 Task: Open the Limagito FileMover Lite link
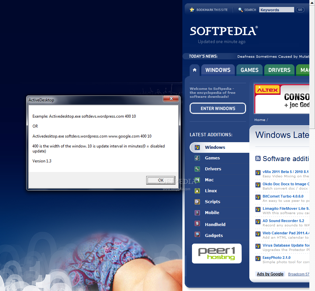[286, 208]
